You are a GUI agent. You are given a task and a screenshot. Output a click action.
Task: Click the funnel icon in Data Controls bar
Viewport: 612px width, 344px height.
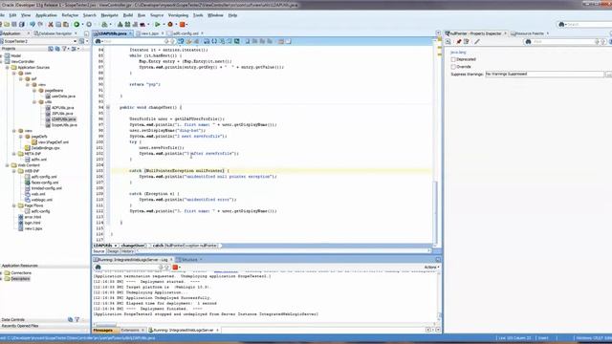(76, 319)
